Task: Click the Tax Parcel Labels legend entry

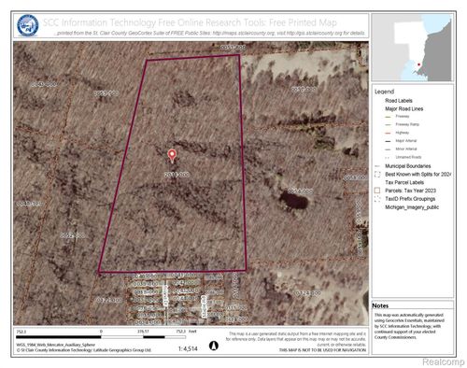Action: point(404,182)
